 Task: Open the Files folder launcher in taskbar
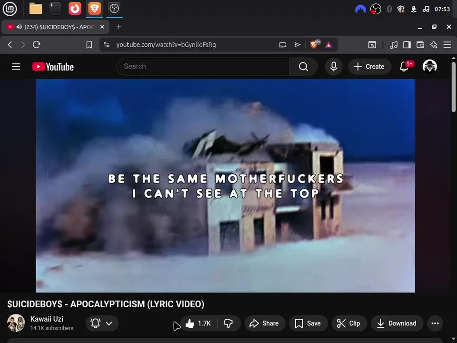pos(36,9)
